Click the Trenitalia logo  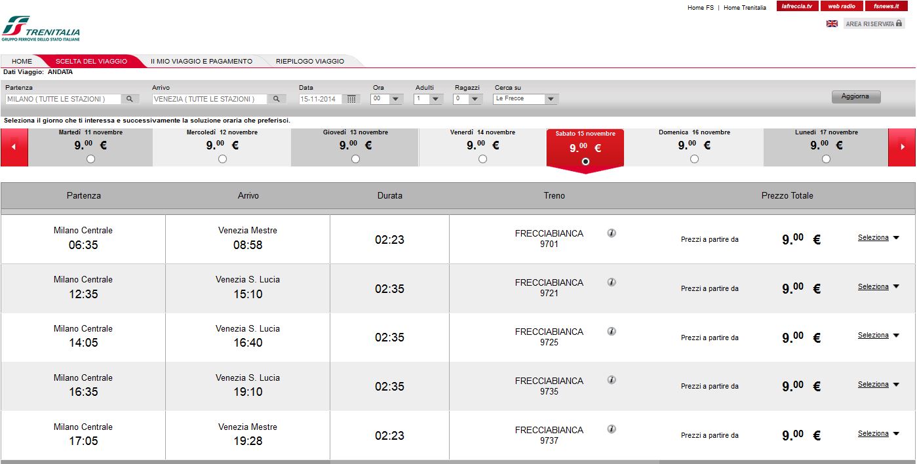click(41, 29)
